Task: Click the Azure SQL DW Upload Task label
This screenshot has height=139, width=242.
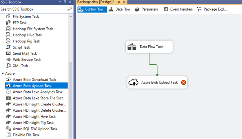Action: (35, 129)
